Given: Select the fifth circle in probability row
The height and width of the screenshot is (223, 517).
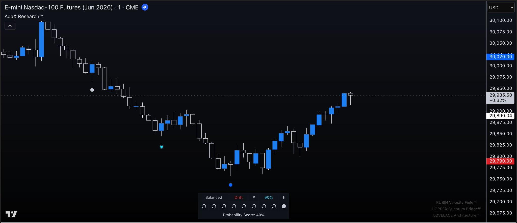Looking at the screenshot, I should (244, 206).
